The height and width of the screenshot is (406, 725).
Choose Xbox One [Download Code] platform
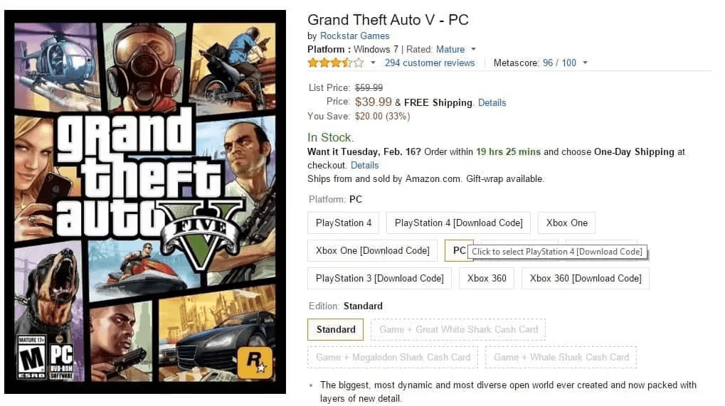click(372, 250)
